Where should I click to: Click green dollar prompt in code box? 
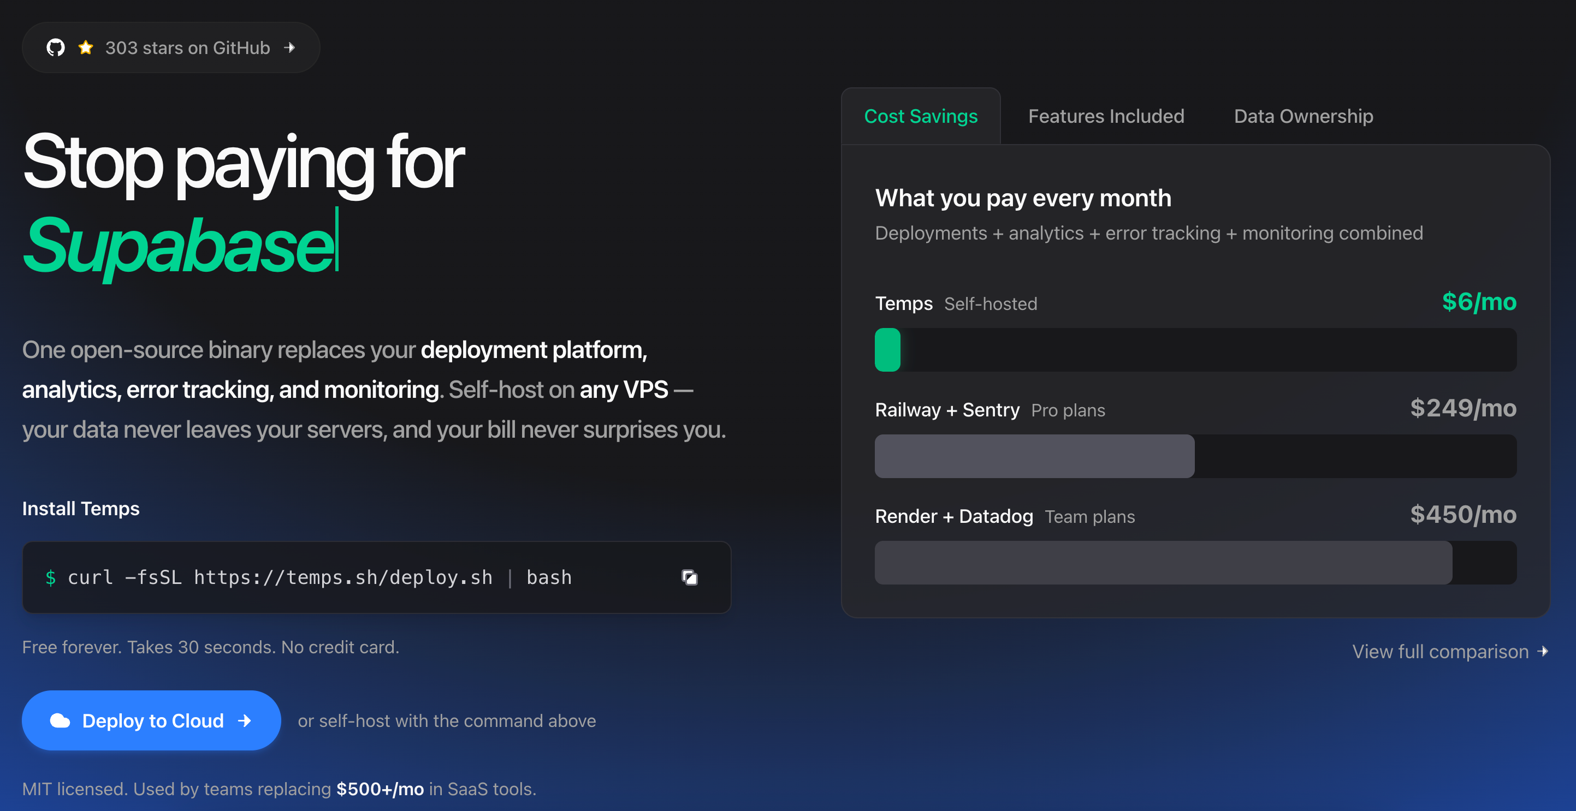point(51,577)
